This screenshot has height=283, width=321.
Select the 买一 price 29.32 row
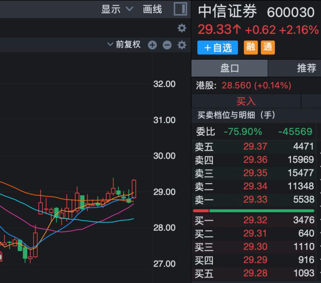[x=254, y=220]
